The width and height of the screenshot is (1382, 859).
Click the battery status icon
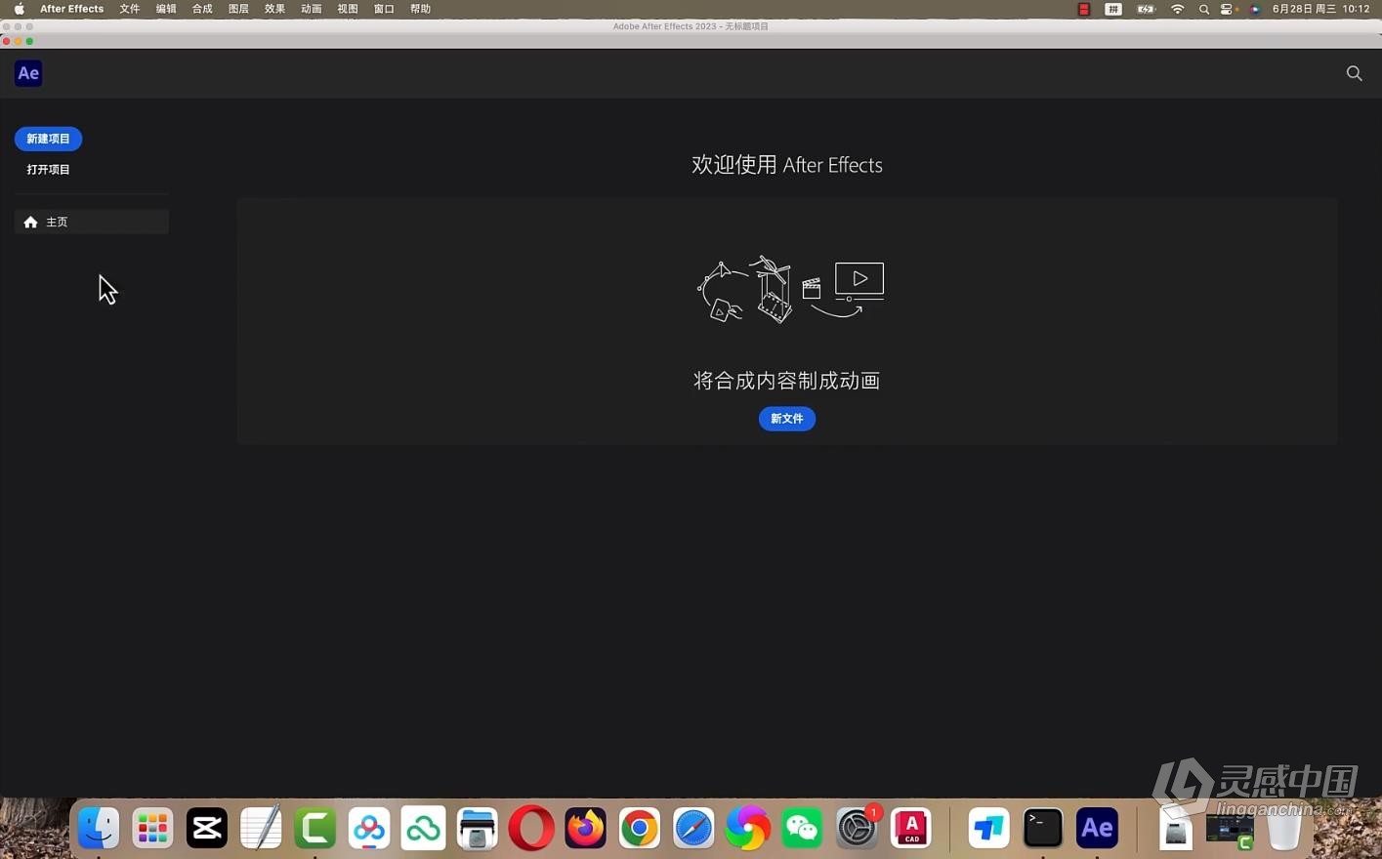1146,9
